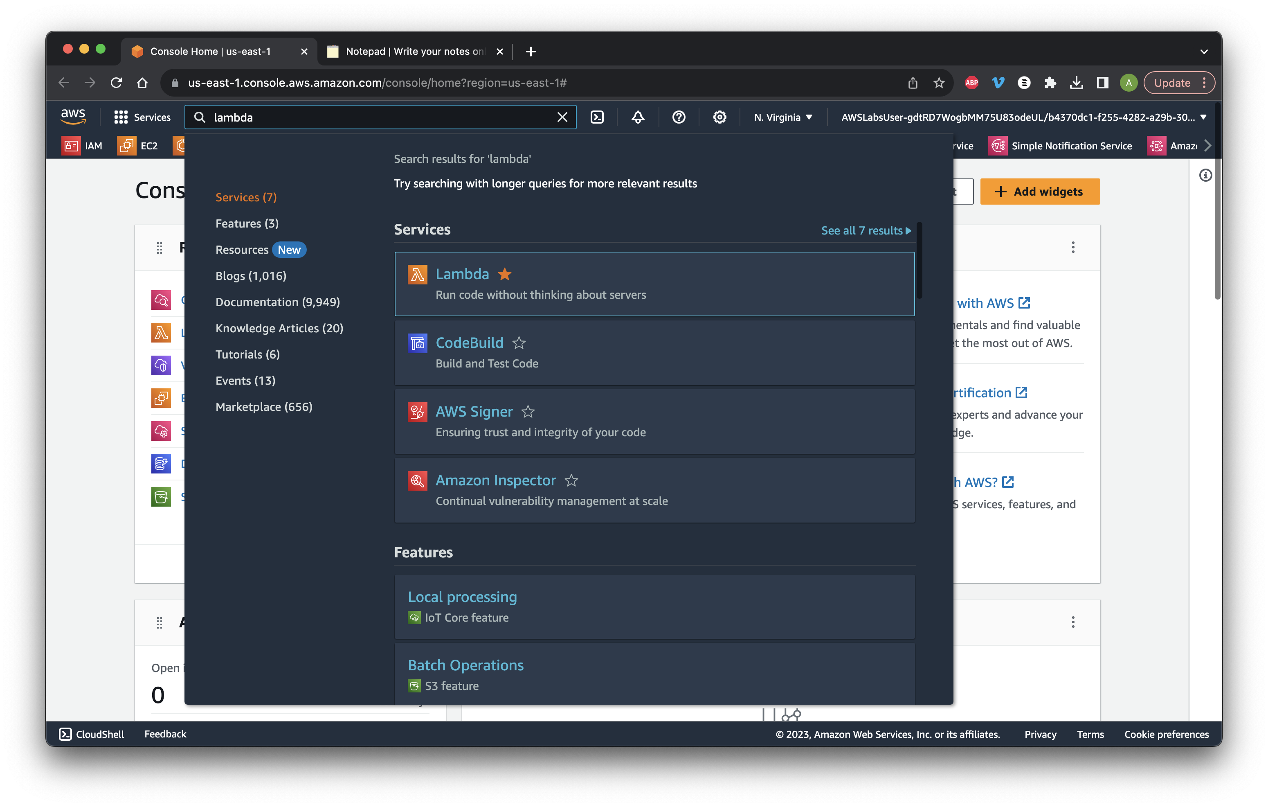Switch to the Notepad browser tab
The width and height of the screenshot is (1268, 807).
416,51
